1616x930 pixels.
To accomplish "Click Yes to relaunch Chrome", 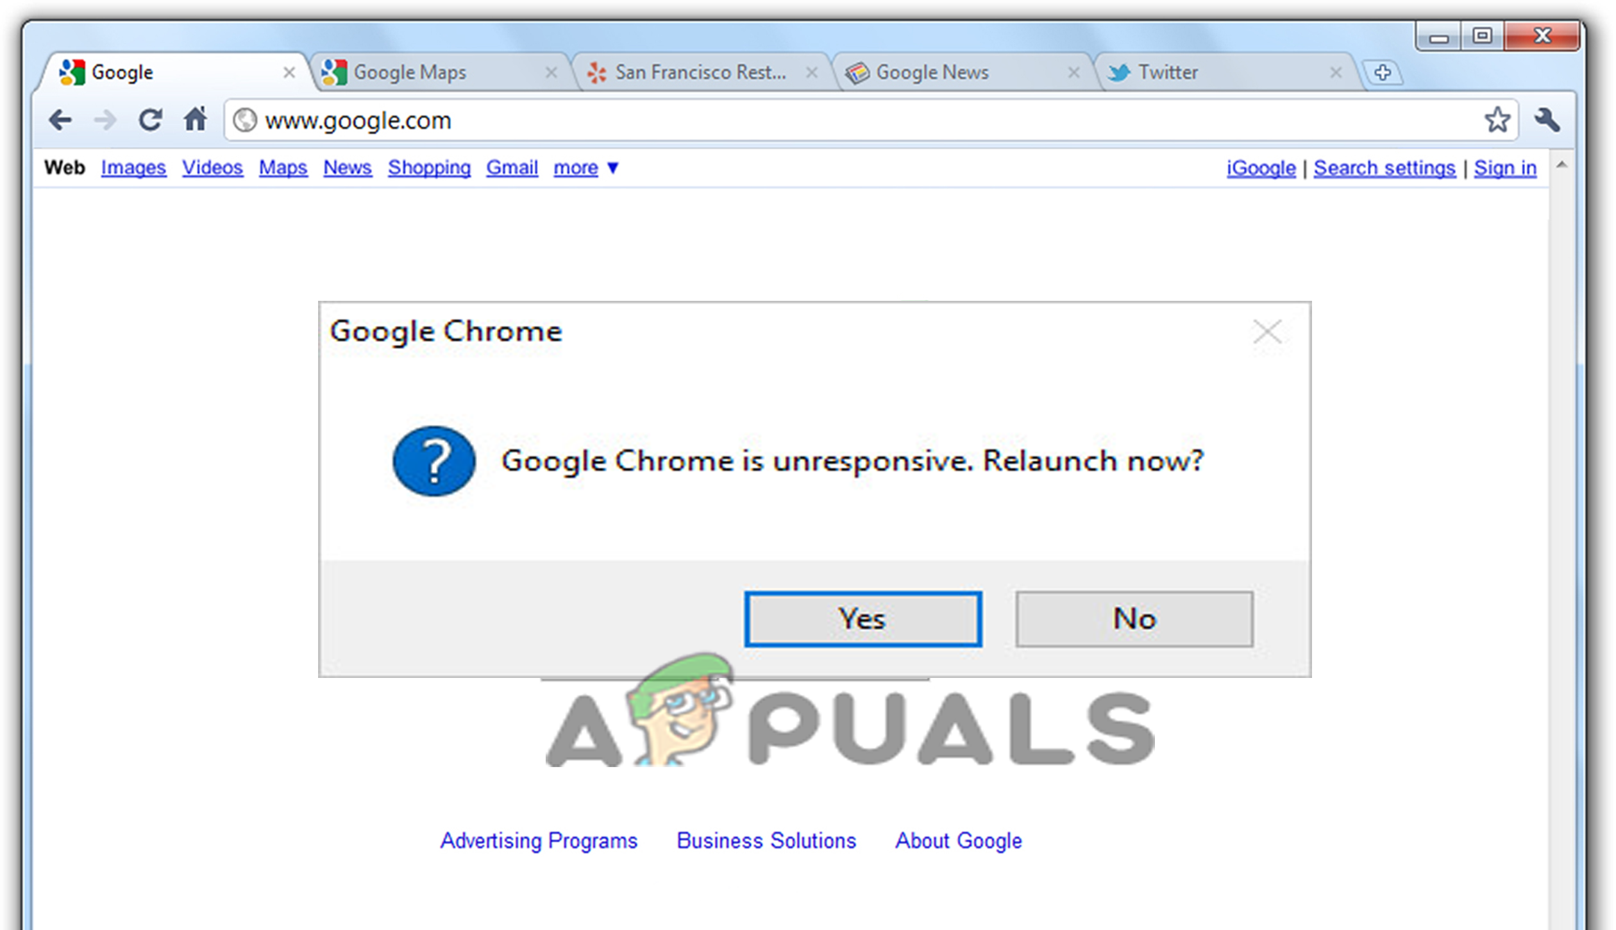I will point(864,620).
